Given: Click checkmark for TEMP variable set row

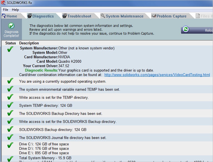Looking at the screenshot, I should coord(10,89).
